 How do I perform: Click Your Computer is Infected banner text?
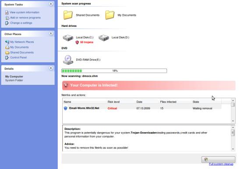tap(94, 85)
